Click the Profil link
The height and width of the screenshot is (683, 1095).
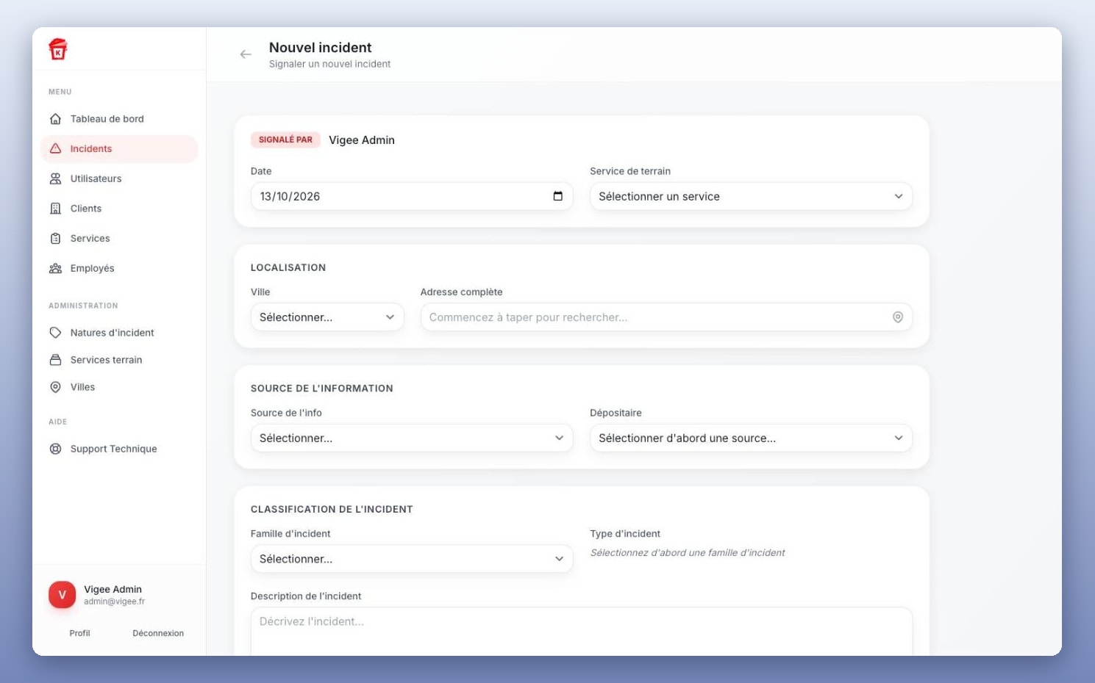click(79, 633)
